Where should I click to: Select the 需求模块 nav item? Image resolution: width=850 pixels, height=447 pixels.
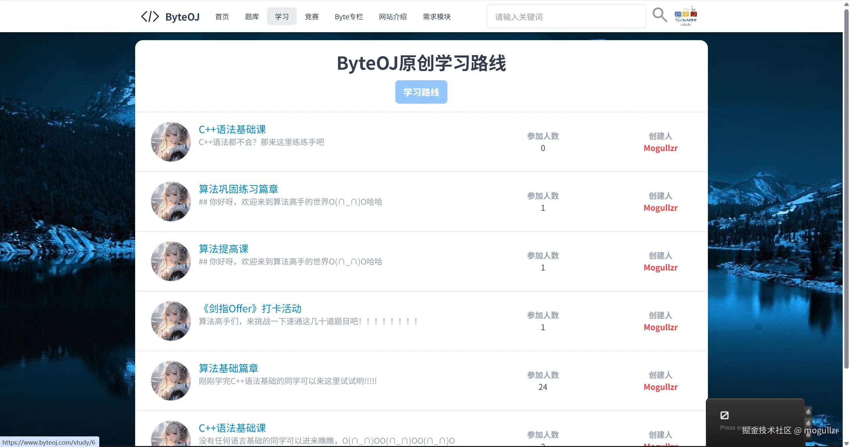[x=436, y=17]
